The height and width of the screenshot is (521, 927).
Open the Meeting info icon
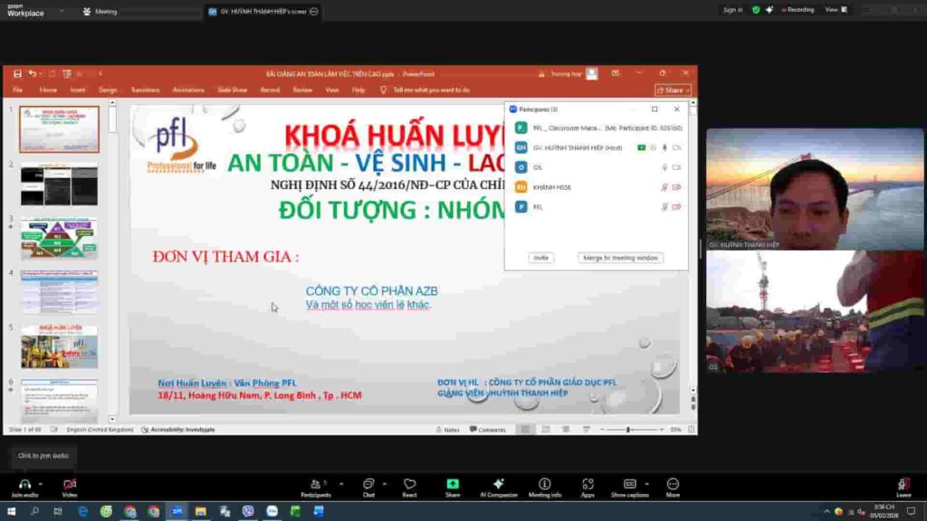click(544, 484)
